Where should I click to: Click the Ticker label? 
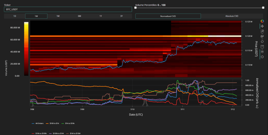7,5
